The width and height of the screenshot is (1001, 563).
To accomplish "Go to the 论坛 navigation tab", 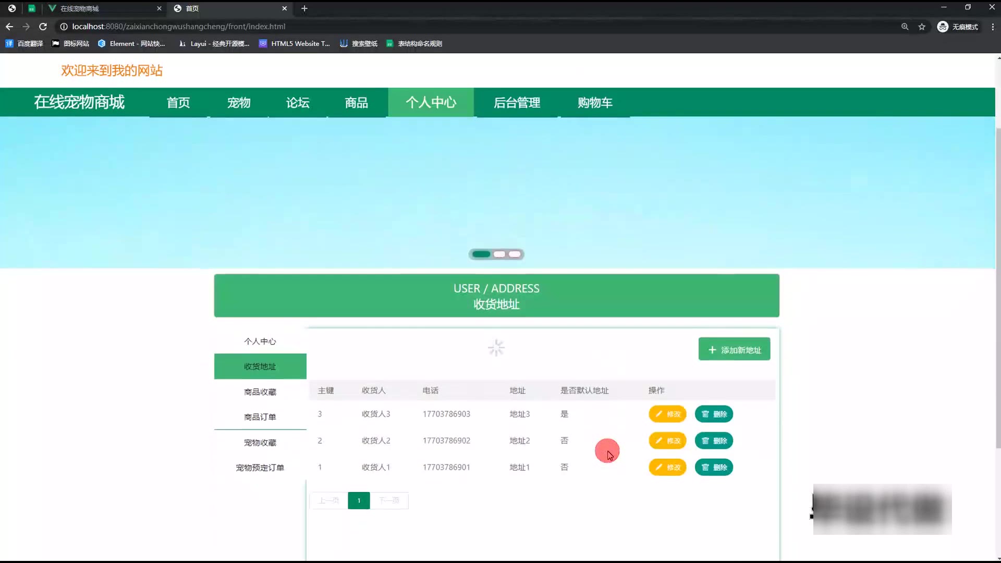I will 298,103.
